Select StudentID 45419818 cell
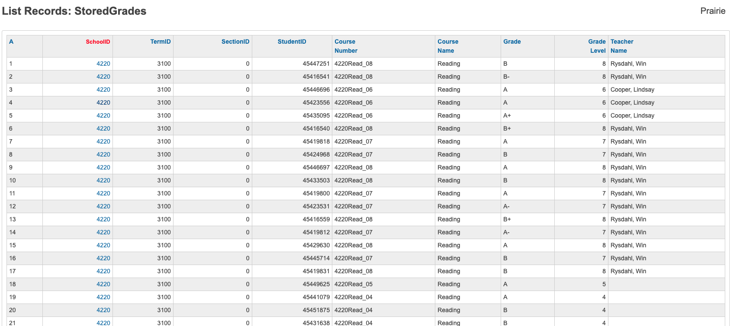Image resolution: width=730 pixels, height=326 pixels. pos(292,141)
